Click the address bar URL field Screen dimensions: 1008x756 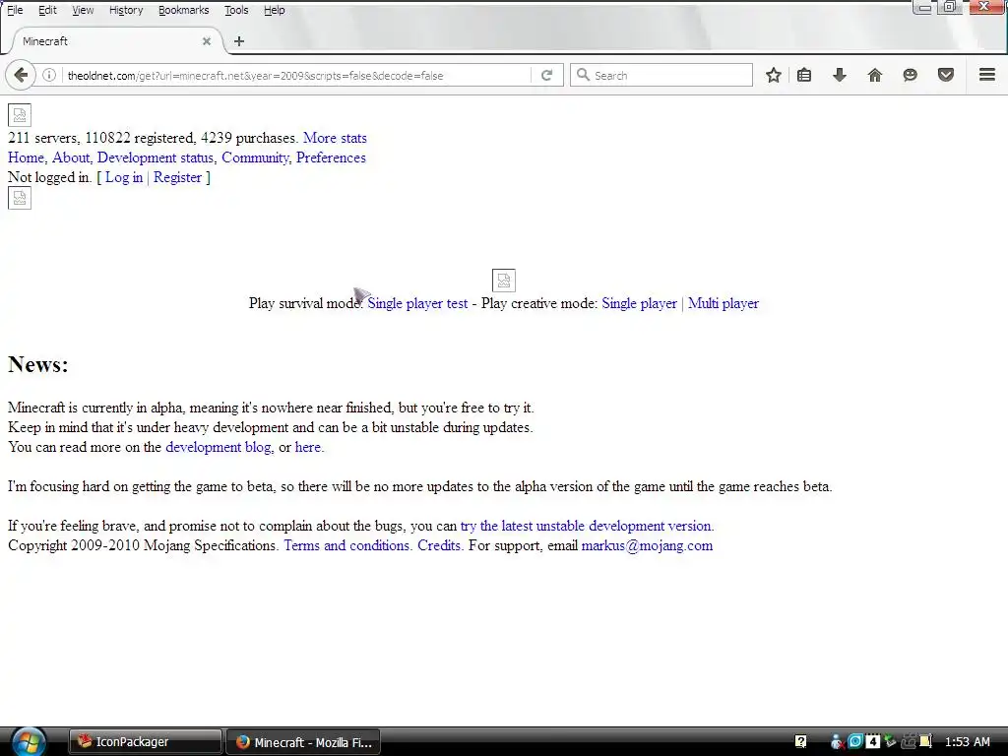(x=295, y=75)
